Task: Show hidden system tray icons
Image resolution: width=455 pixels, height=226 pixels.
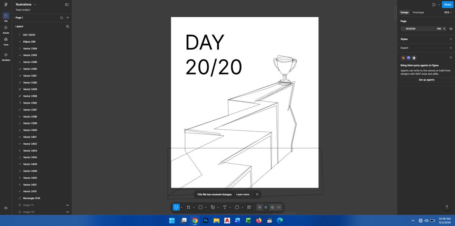Action: pos(413,220)
